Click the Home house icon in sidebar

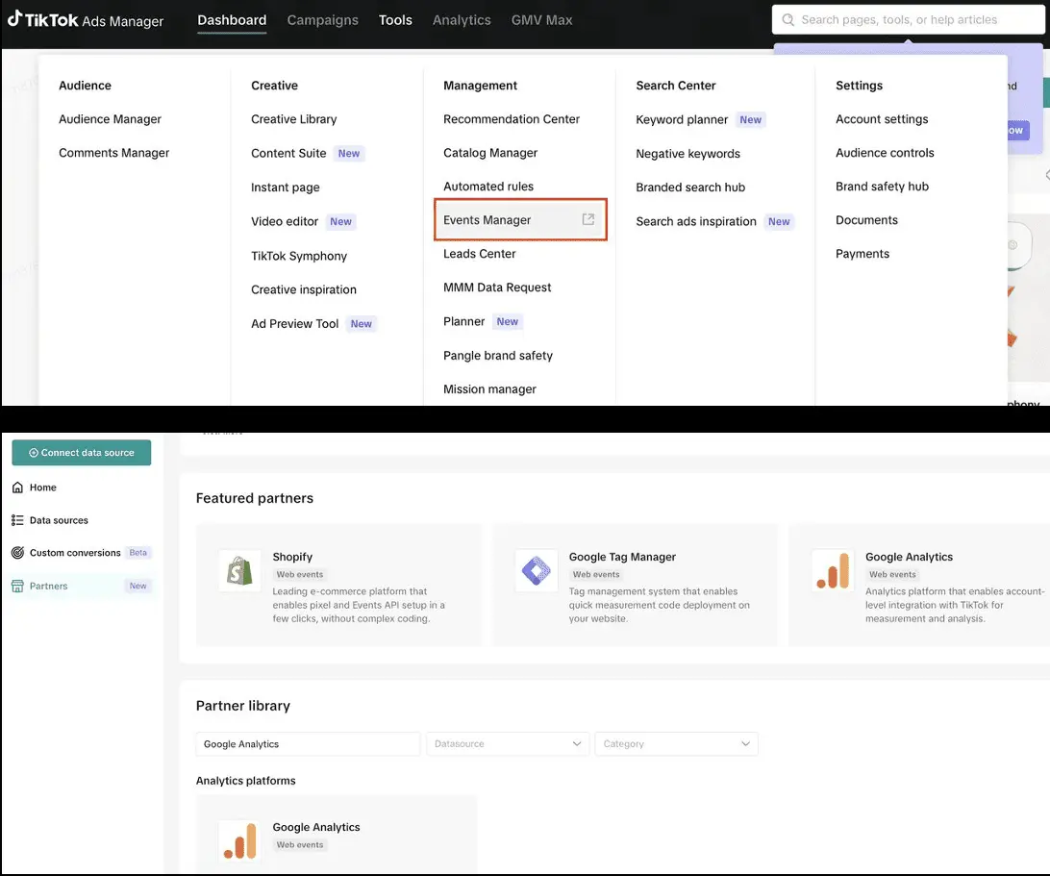point(17,488)
